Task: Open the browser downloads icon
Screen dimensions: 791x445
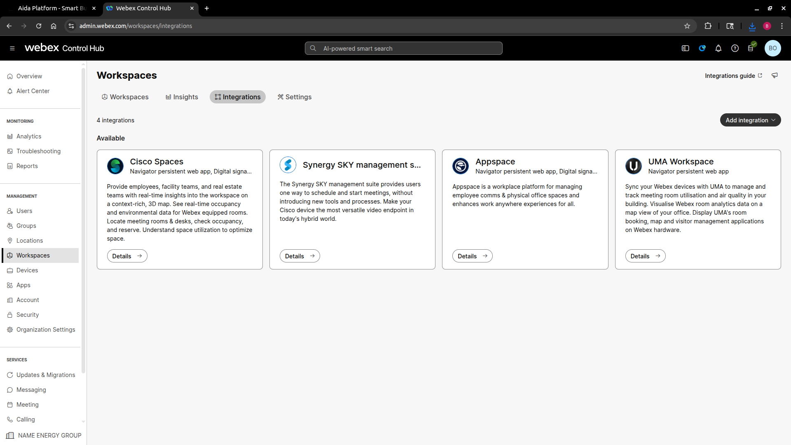Action: (752, 26)
